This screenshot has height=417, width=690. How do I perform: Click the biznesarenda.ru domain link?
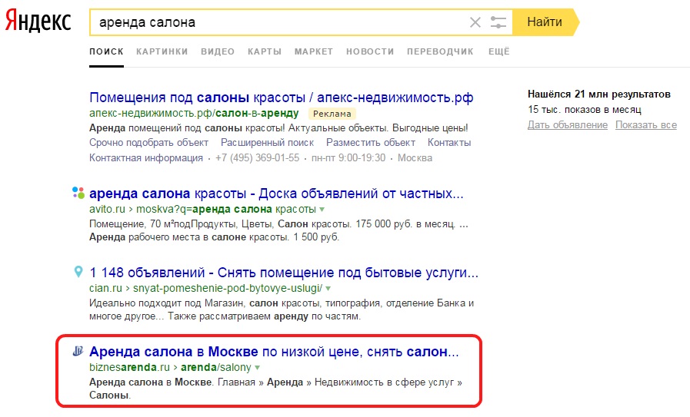point(129,367)
